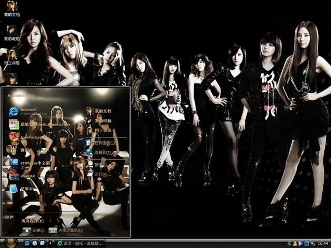Click 关闭计算机(U) shut down button

(x=66, y=230)
